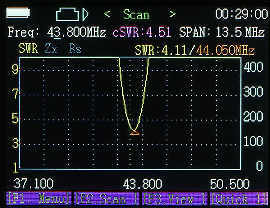Tap the 44.050MHz marker frequency
Screen dimensions: 270x208
(x=225, y=50)
